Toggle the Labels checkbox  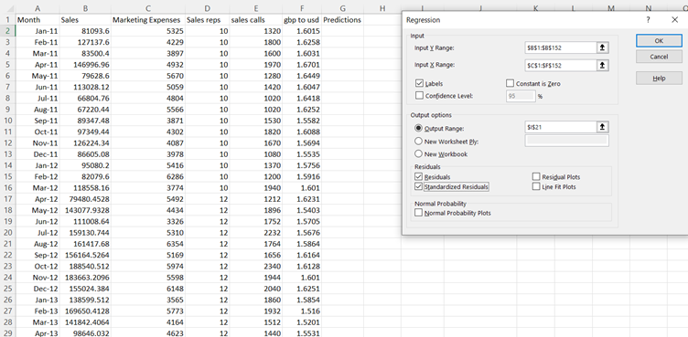pos(419,83)
